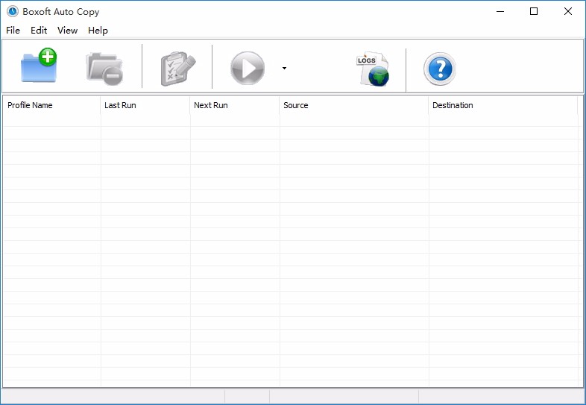Expand the run options dropdown arrow

click(284, 68)
